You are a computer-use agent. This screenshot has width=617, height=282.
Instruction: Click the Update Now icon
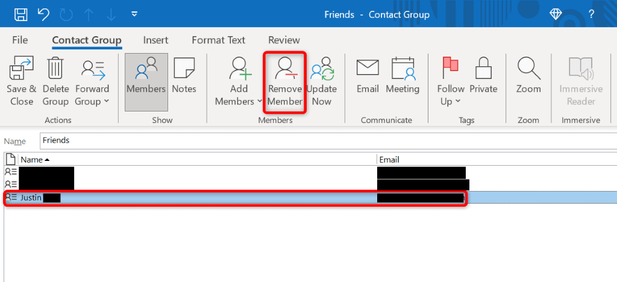coord(321,70)
